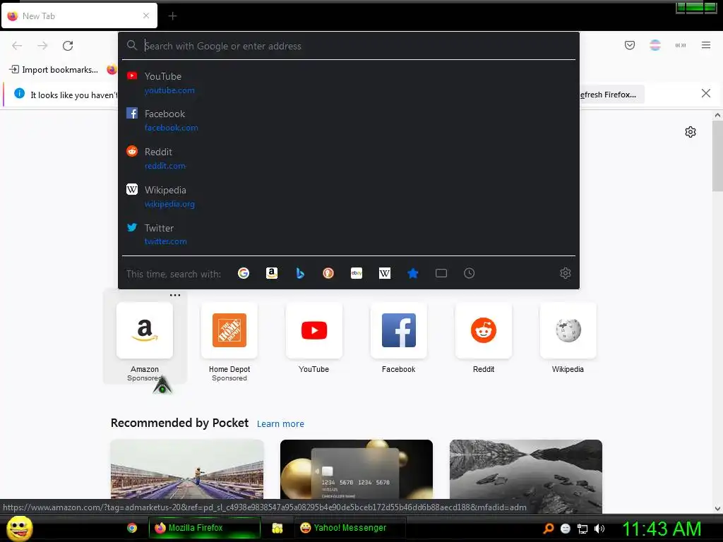Select Facebook suggestion in address dropdown
Image resolution: width=723 pixels, height=542 pixels.
click(349, 120)
